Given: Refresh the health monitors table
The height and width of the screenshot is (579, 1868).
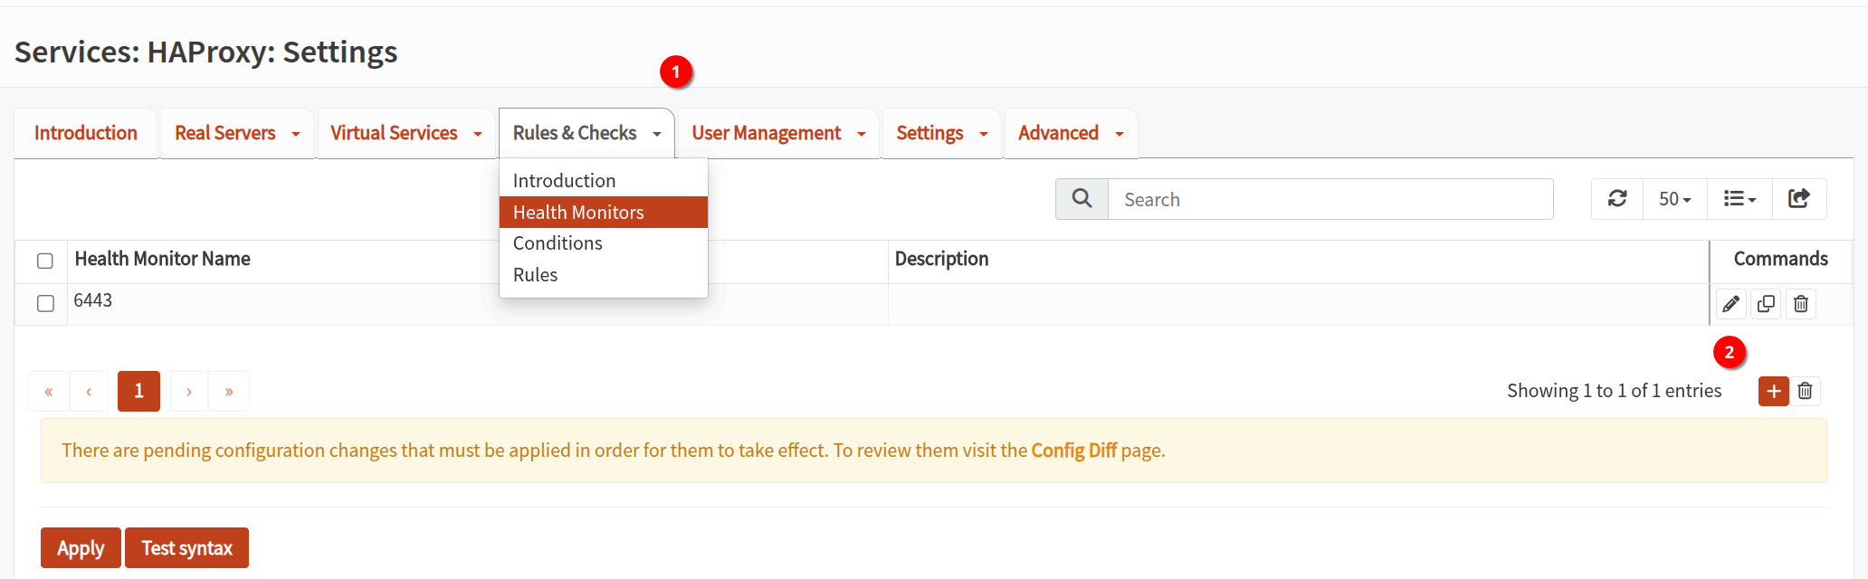Looking at the screenshot, I should [1617, 199].
